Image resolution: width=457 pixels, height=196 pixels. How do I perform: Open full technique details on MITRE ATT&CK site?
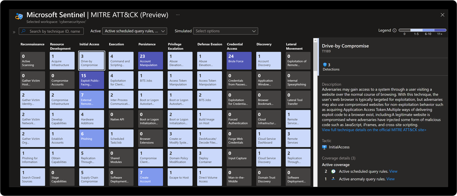click(x=374, y=130)
